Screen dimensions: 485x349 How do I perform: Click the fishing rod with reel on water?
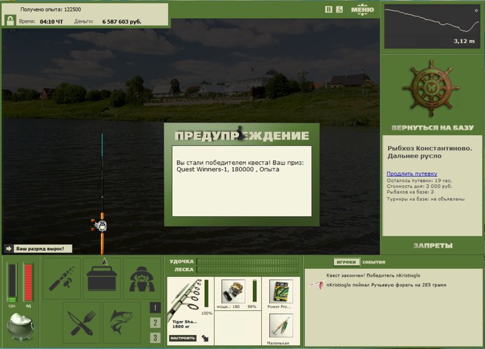(102, 194)
